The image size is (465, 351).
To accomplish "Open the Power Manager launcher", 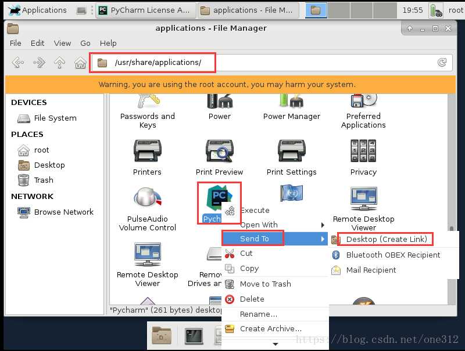I will (292, 107).
